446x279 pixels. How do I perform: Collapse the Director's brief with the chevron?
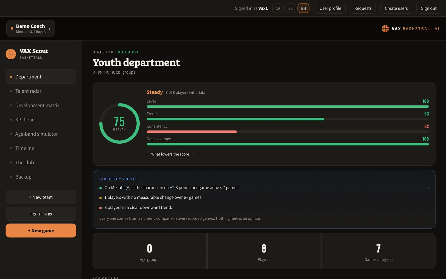[428, 188]
